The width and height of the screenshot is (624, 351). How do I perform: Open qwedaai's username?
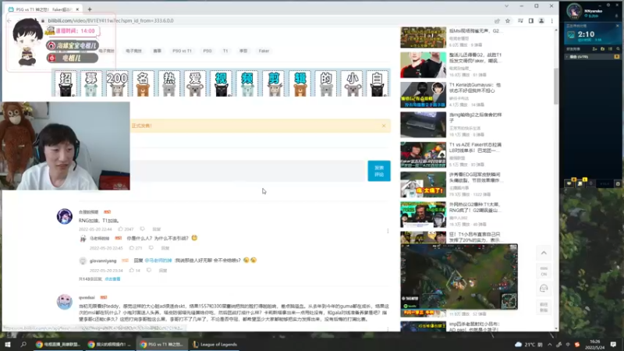click(87, 297)
